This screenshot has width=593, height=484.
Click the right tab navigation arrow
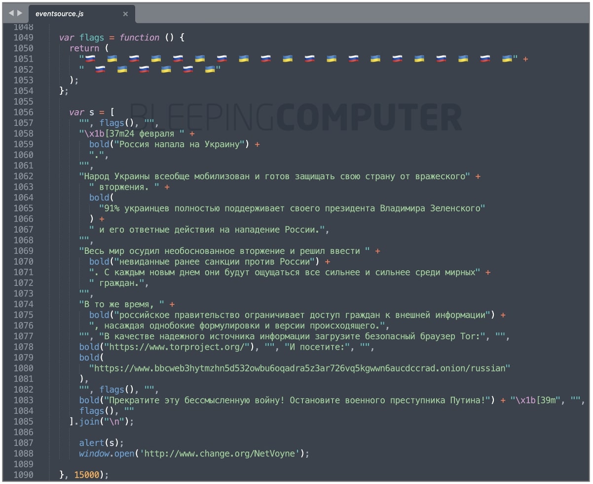pos(20,13)
